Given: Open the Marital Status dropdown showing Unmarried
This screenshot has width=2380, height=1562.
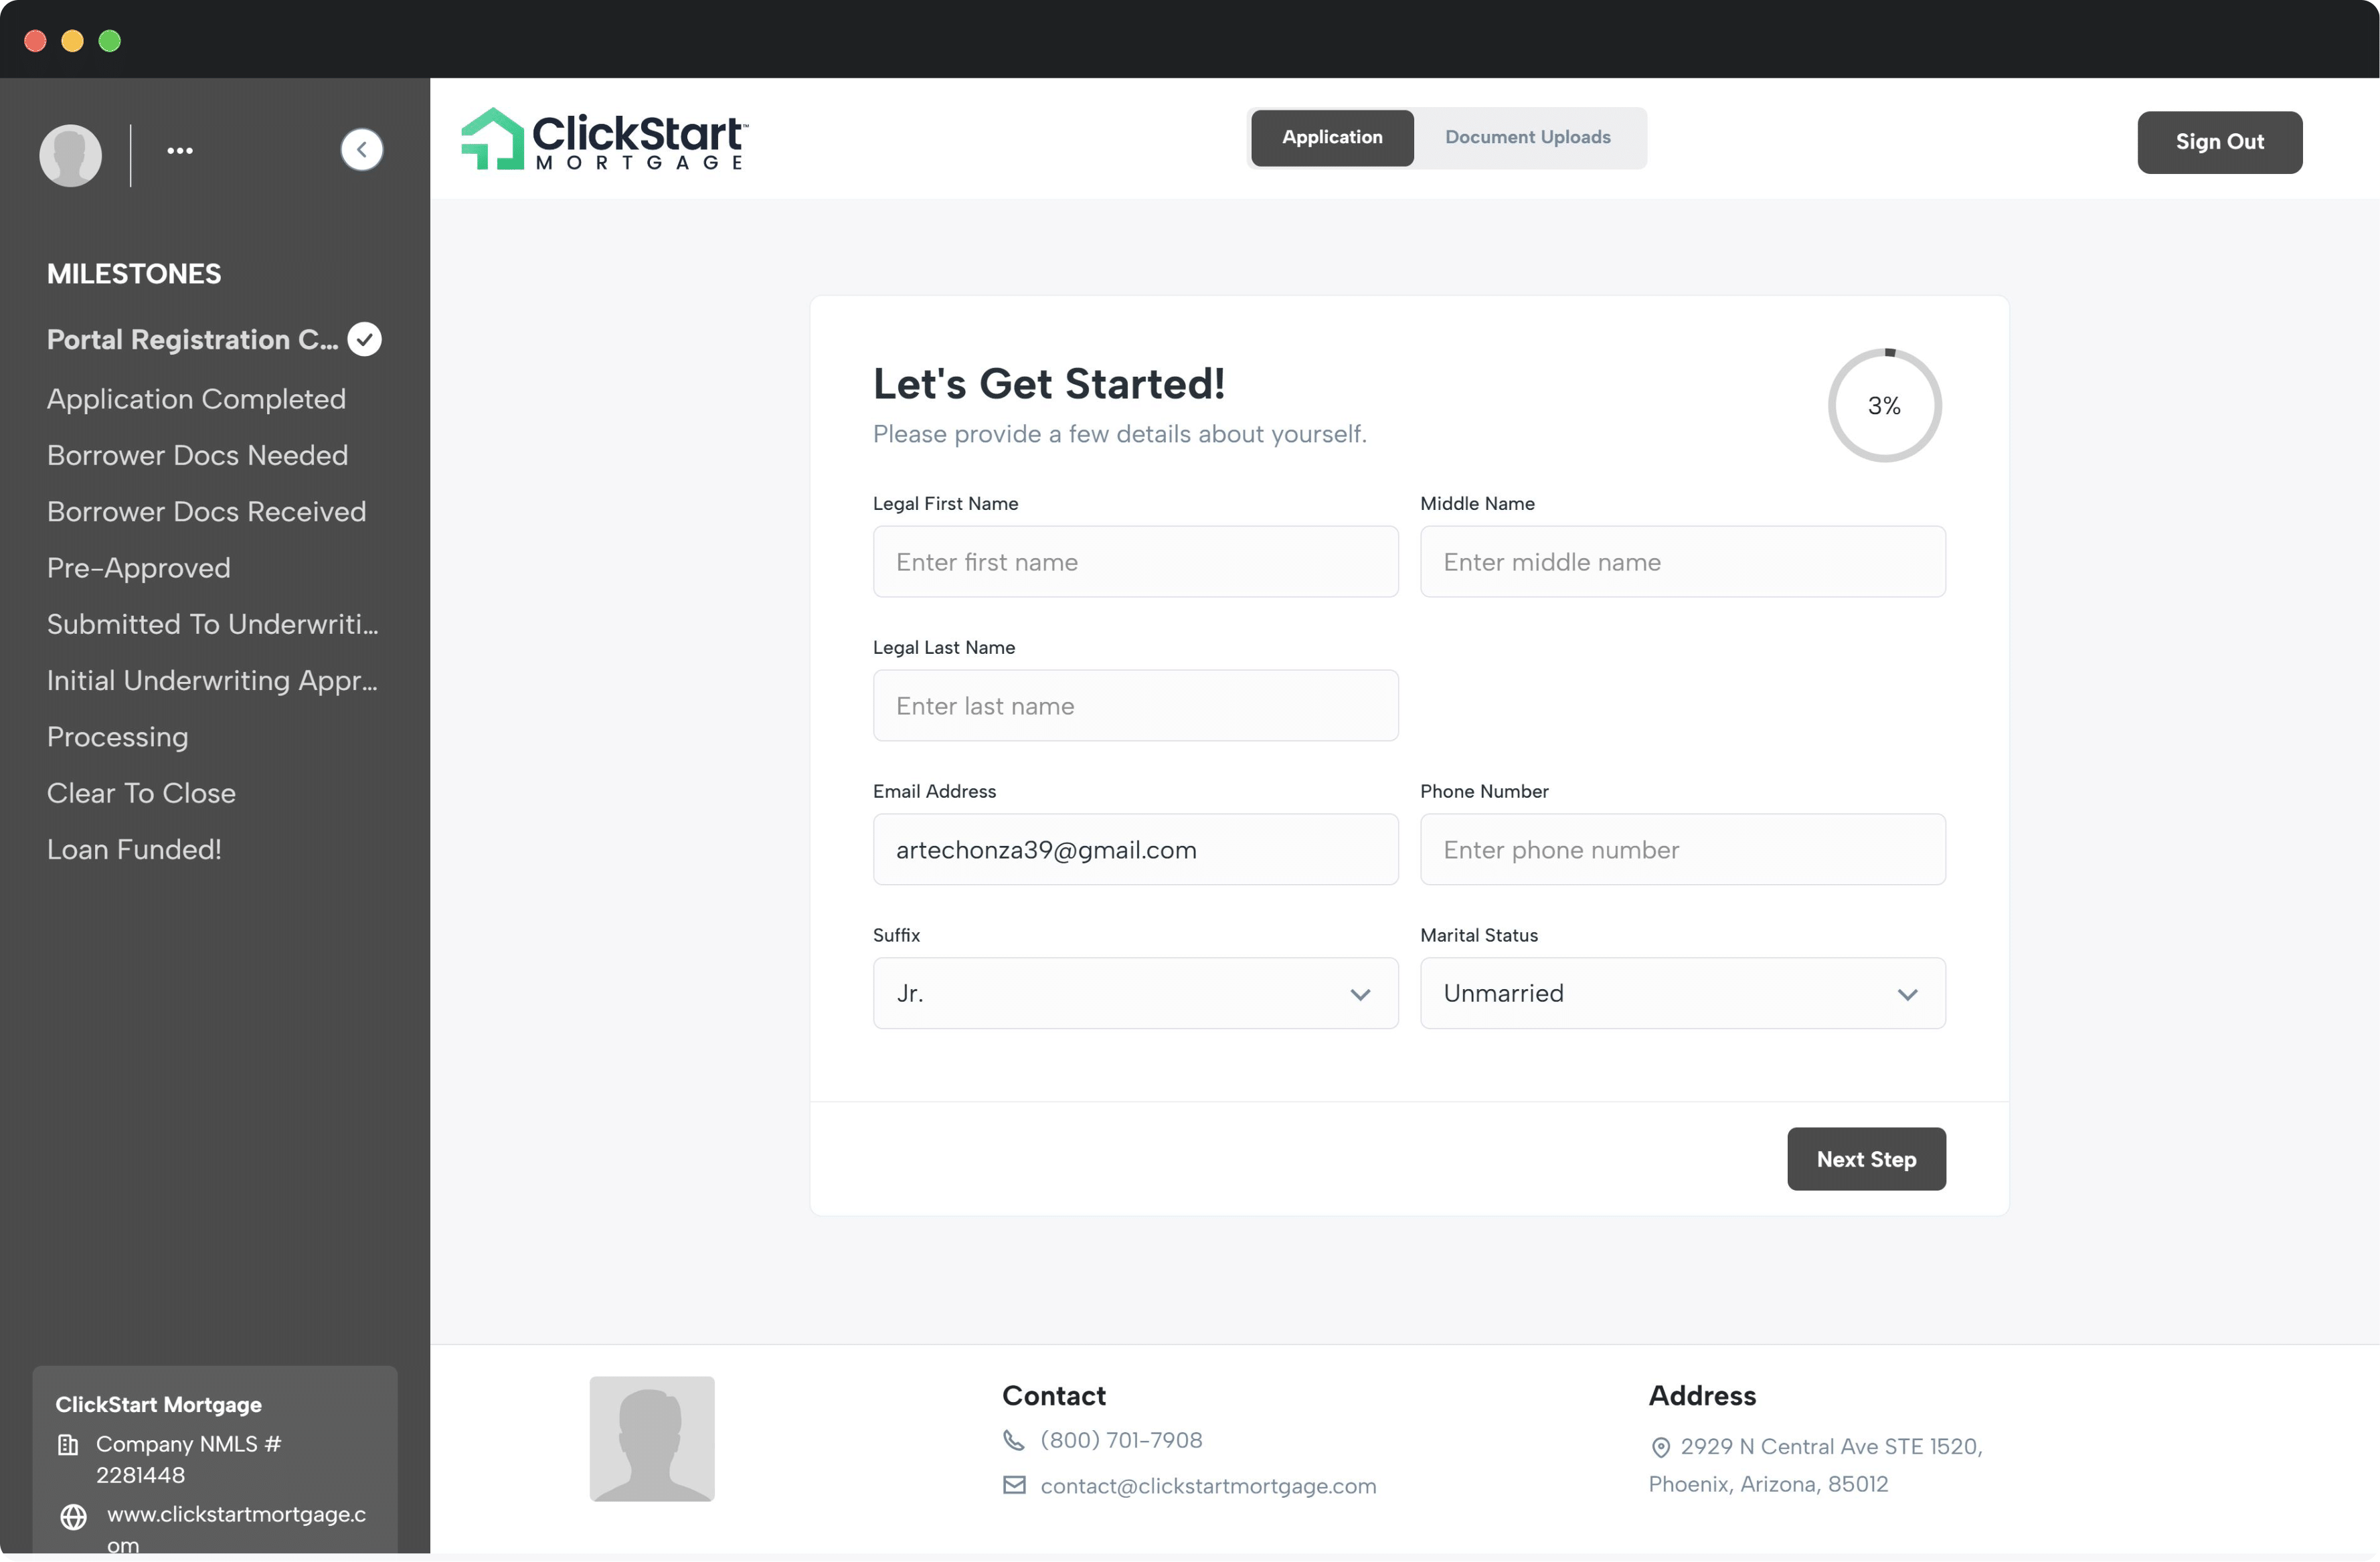Looking at the screenshot, I should (x=1681, y=993).
